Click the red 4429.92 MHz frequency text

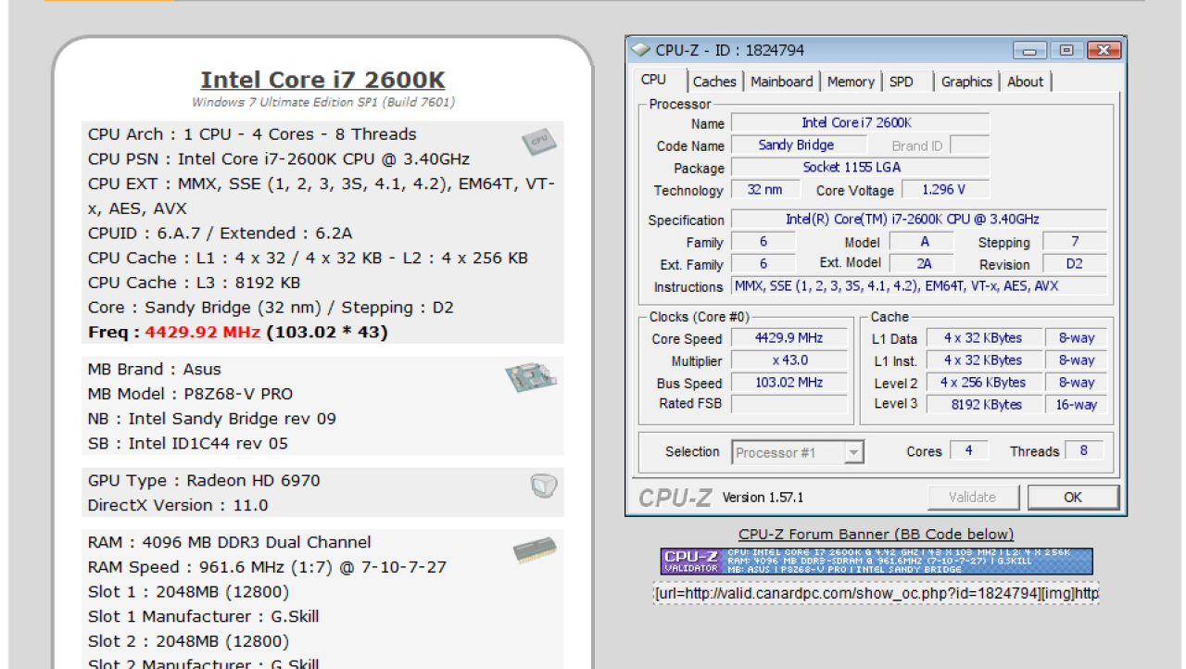tap(202, 332)
